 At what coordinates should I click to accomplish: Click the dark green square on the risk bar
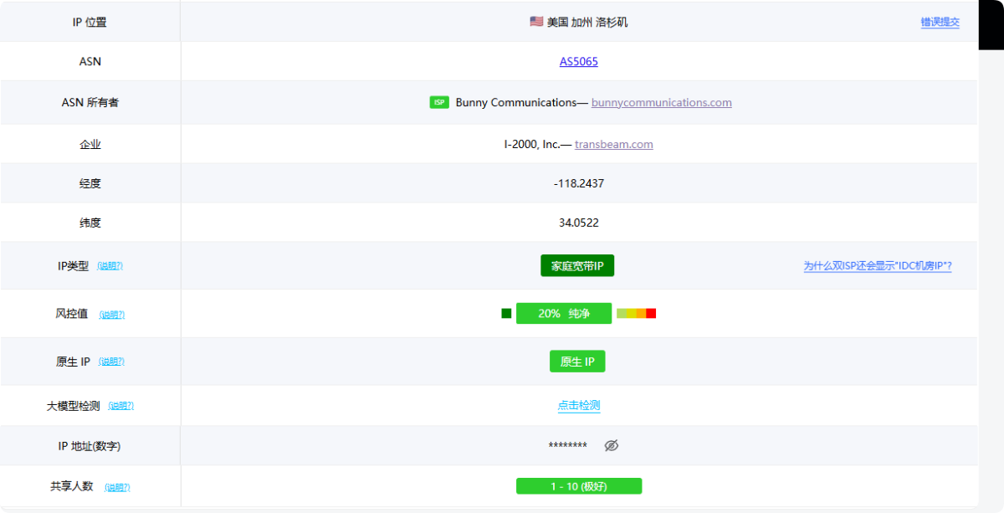coord(506,313)
